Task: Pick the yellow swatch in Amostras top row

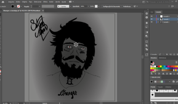Action: point(161,66)
